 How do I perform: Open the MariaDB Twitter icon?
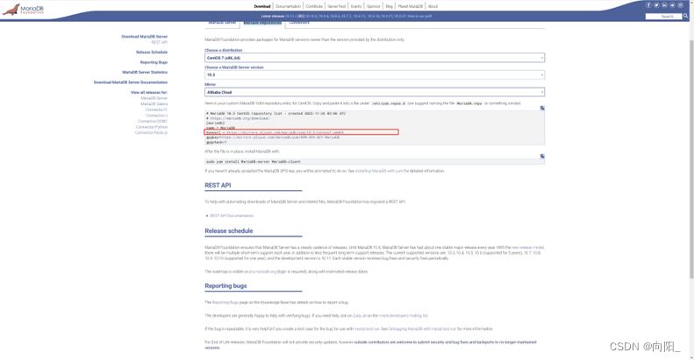pos(656,5)
